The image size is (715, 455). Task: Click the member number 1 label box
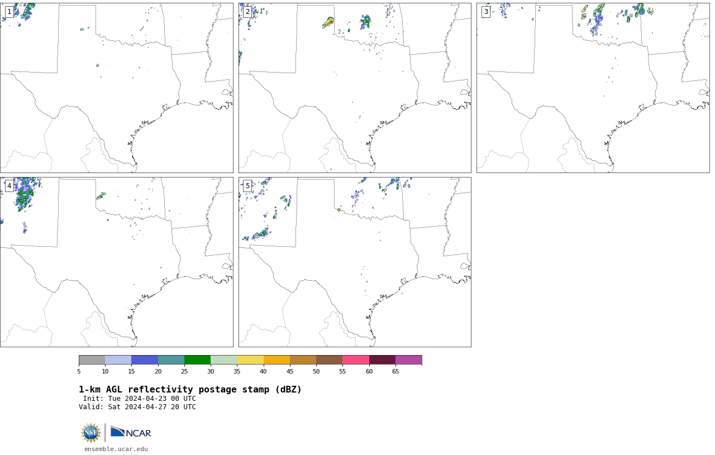pos(9,12)
